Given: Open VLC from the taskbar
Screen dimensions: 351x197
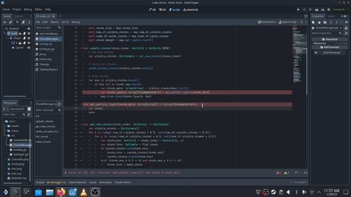Looking at the screenshot, I should (x=84, y=192).
